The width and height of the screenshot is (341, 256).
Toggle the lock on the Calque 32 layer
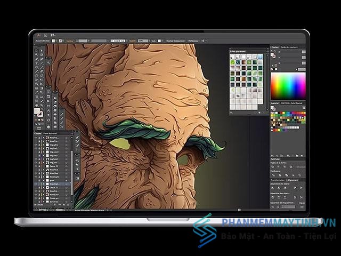point(39,187)
